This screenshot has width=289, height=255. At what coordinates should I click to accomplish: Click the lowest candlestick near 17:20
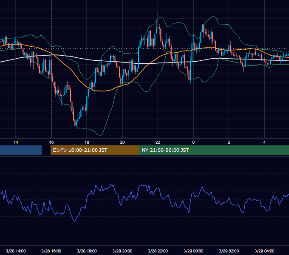(x=75, y=122)
